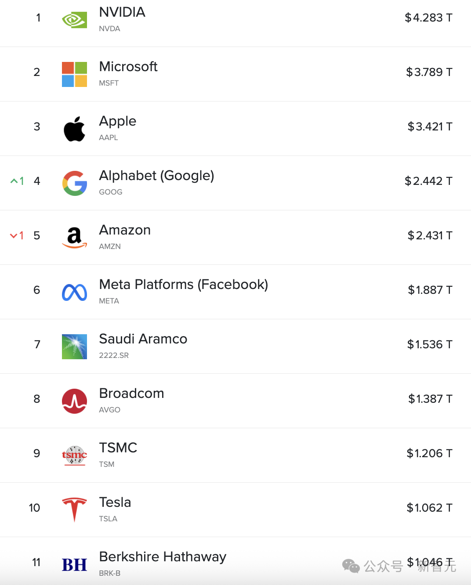This screenshot has height=585, width=471.
Task: Click the red Tesla T logo
Action: tap(74, 510)
